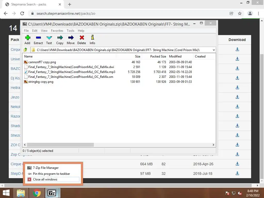264x198 pixels.
Task: Open Chrome from the taskbar
Action: click(37, 193)
